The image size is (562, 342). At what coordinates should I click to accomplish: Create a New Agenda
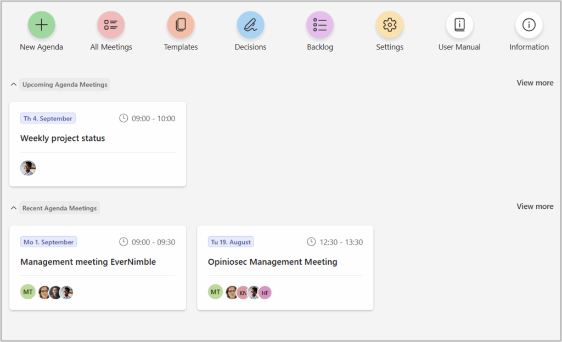click(41, 25)
